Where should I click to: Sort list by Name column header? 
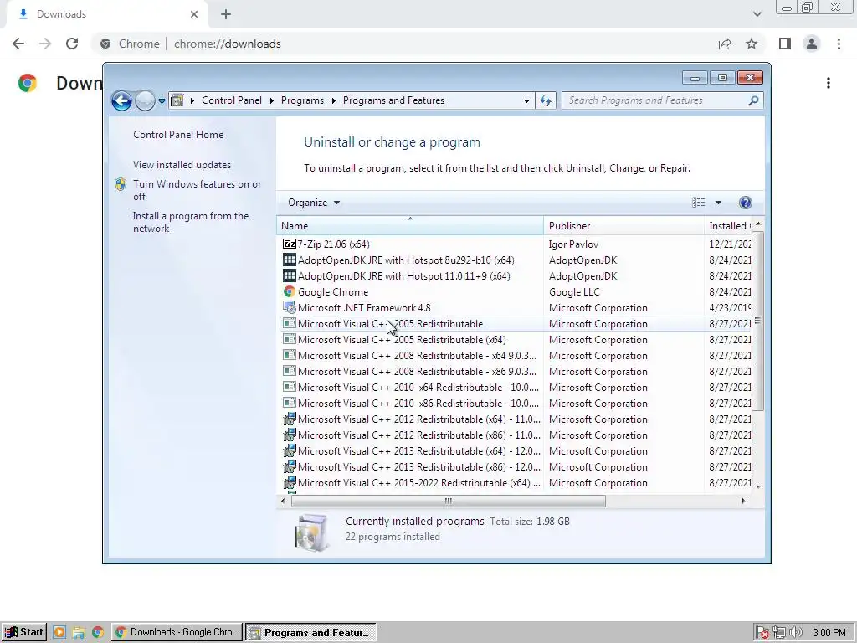410,226
